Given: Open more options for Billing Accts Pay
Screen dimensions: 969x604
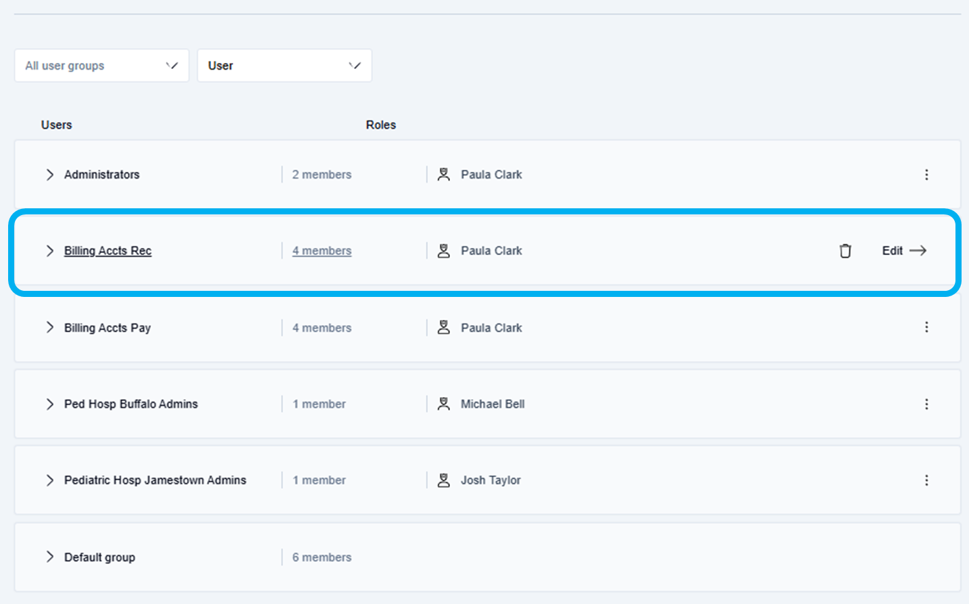Looking at the screenshot, I should tap(926, 327).
